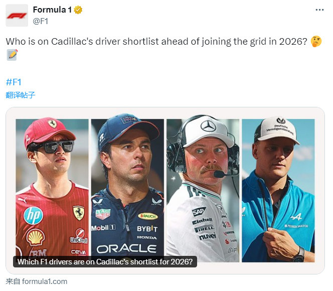Open the three-dot more options menu
Image resolution: width=333 pixels, height=291 pixels.
(x=319, y=10)
